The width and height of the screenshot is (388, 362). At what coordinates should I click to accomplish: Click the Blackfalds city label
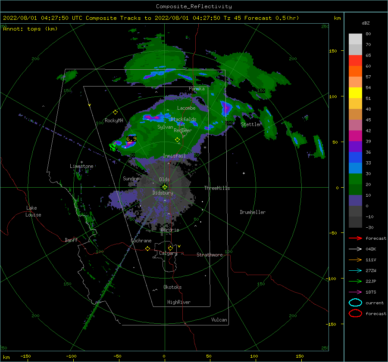pos(183,119)
